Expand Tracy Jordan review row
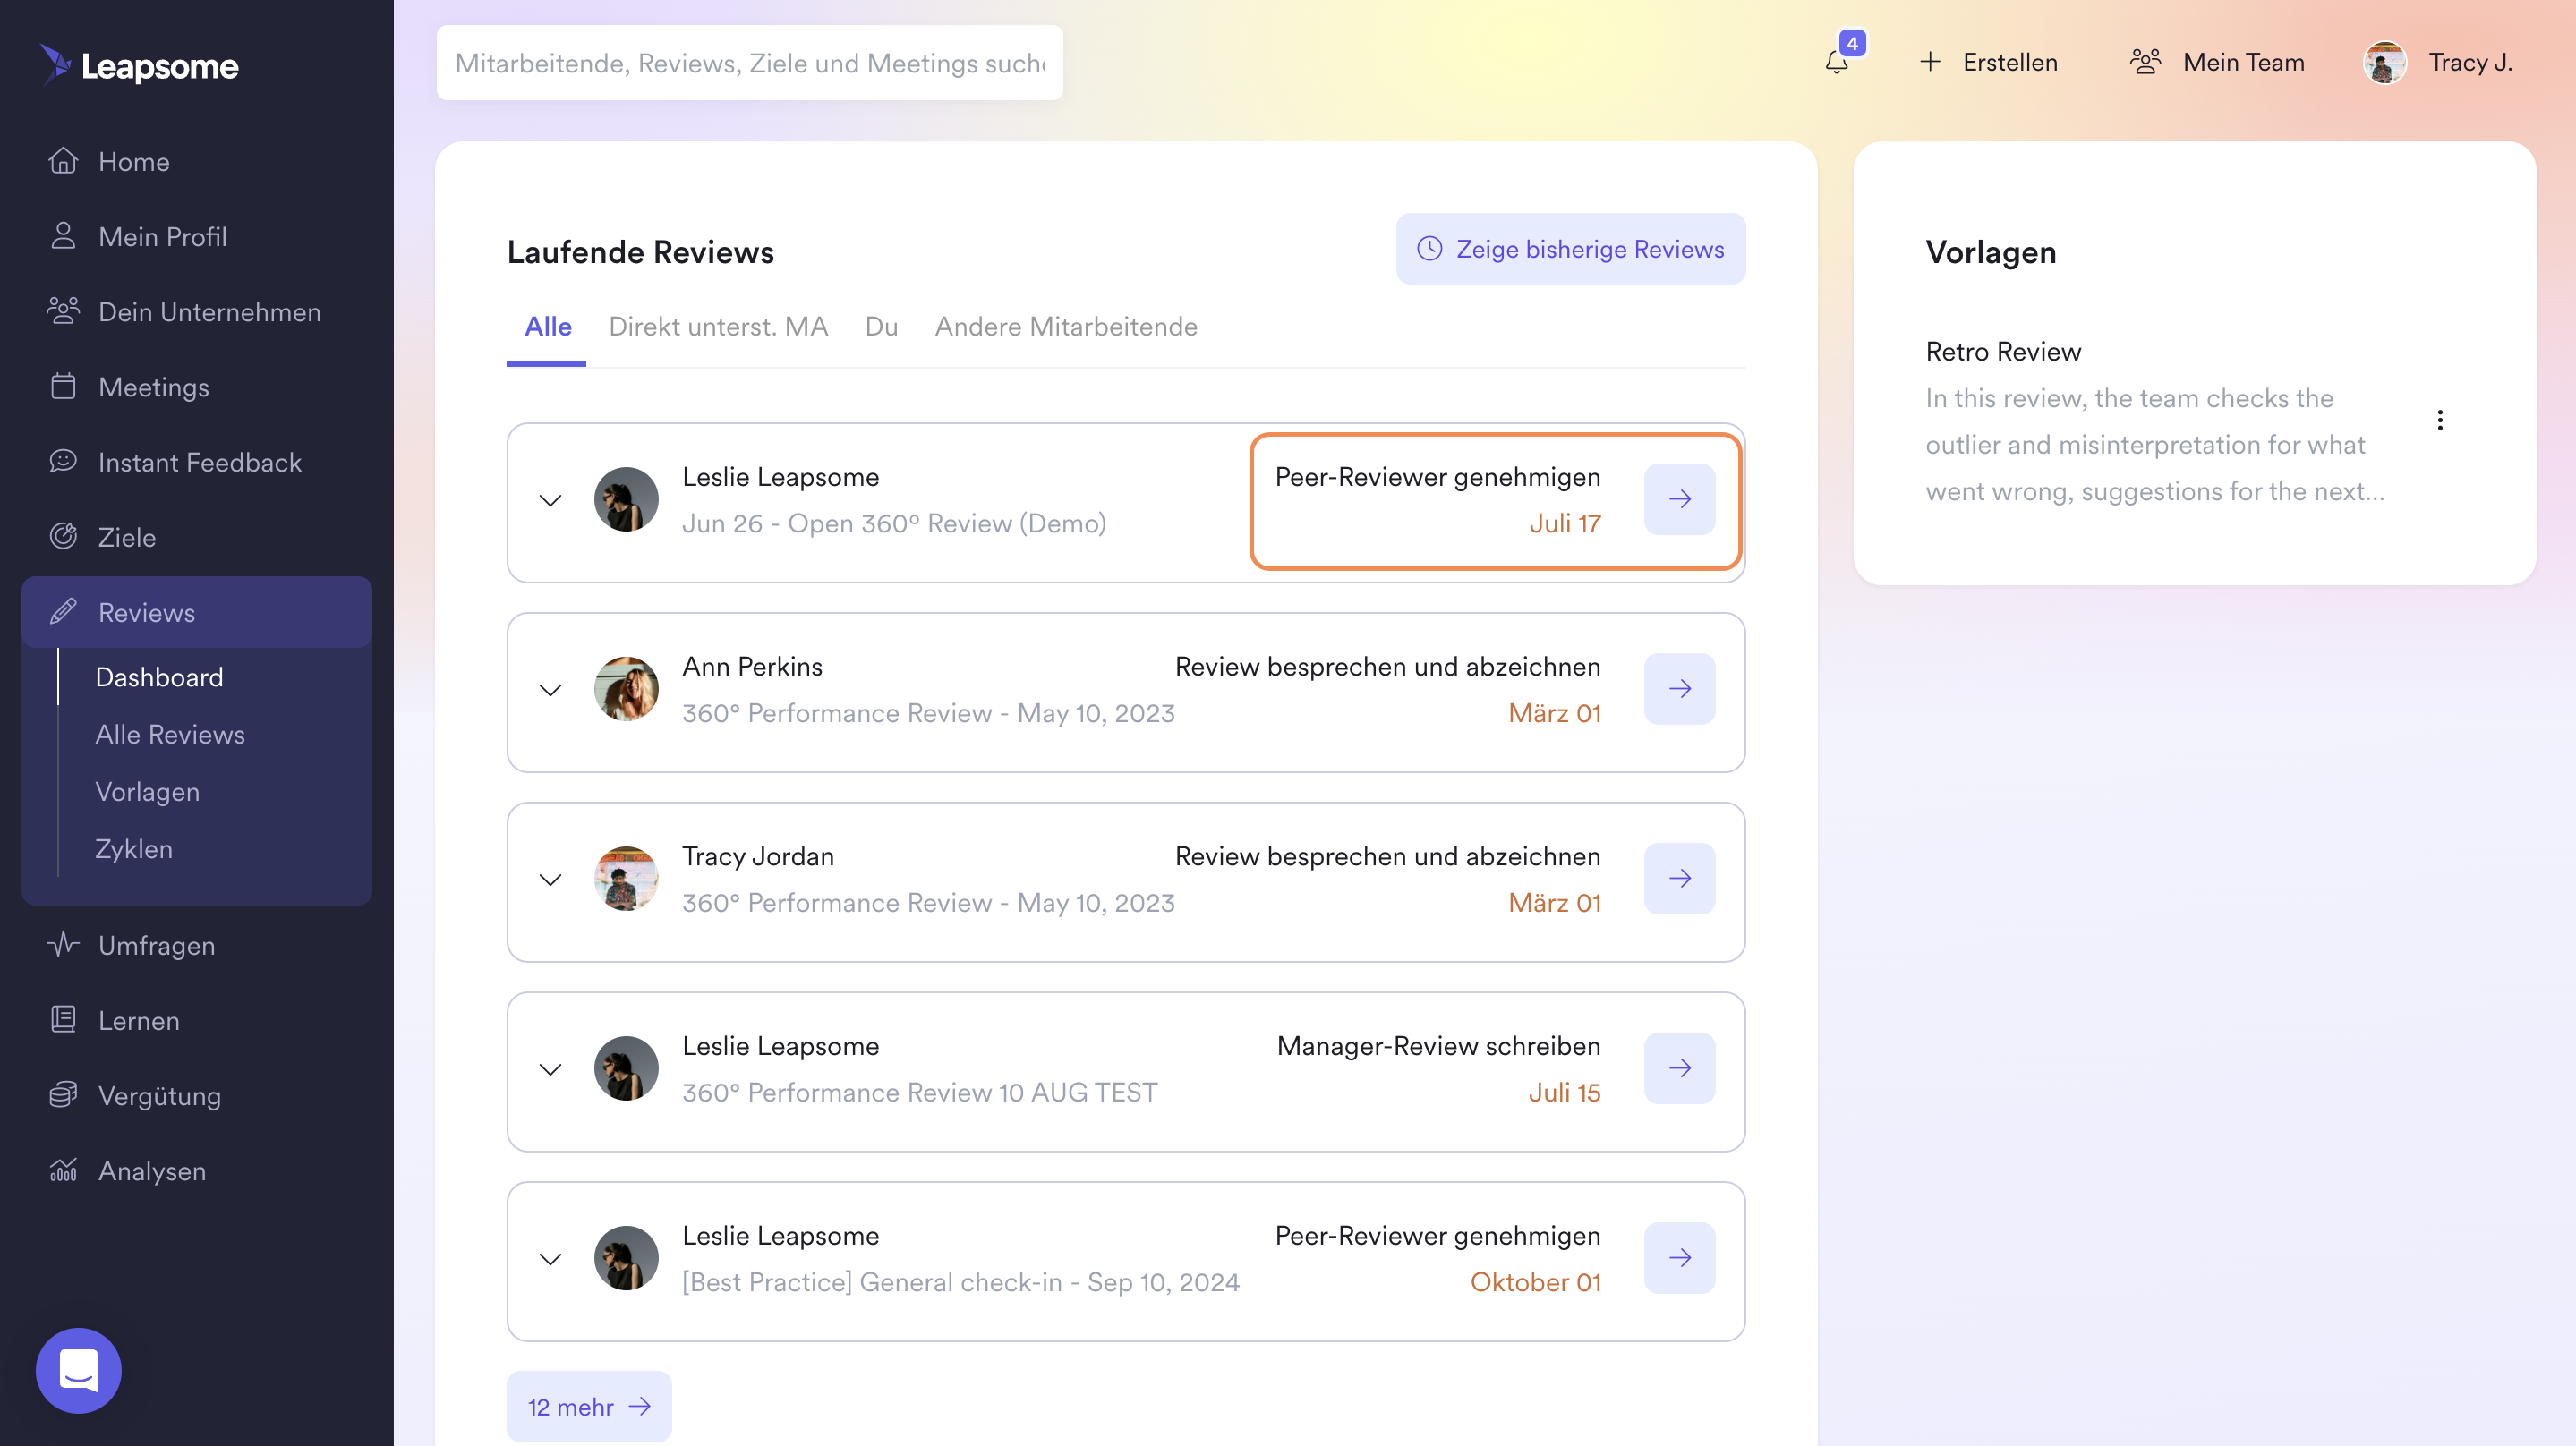 550,879
